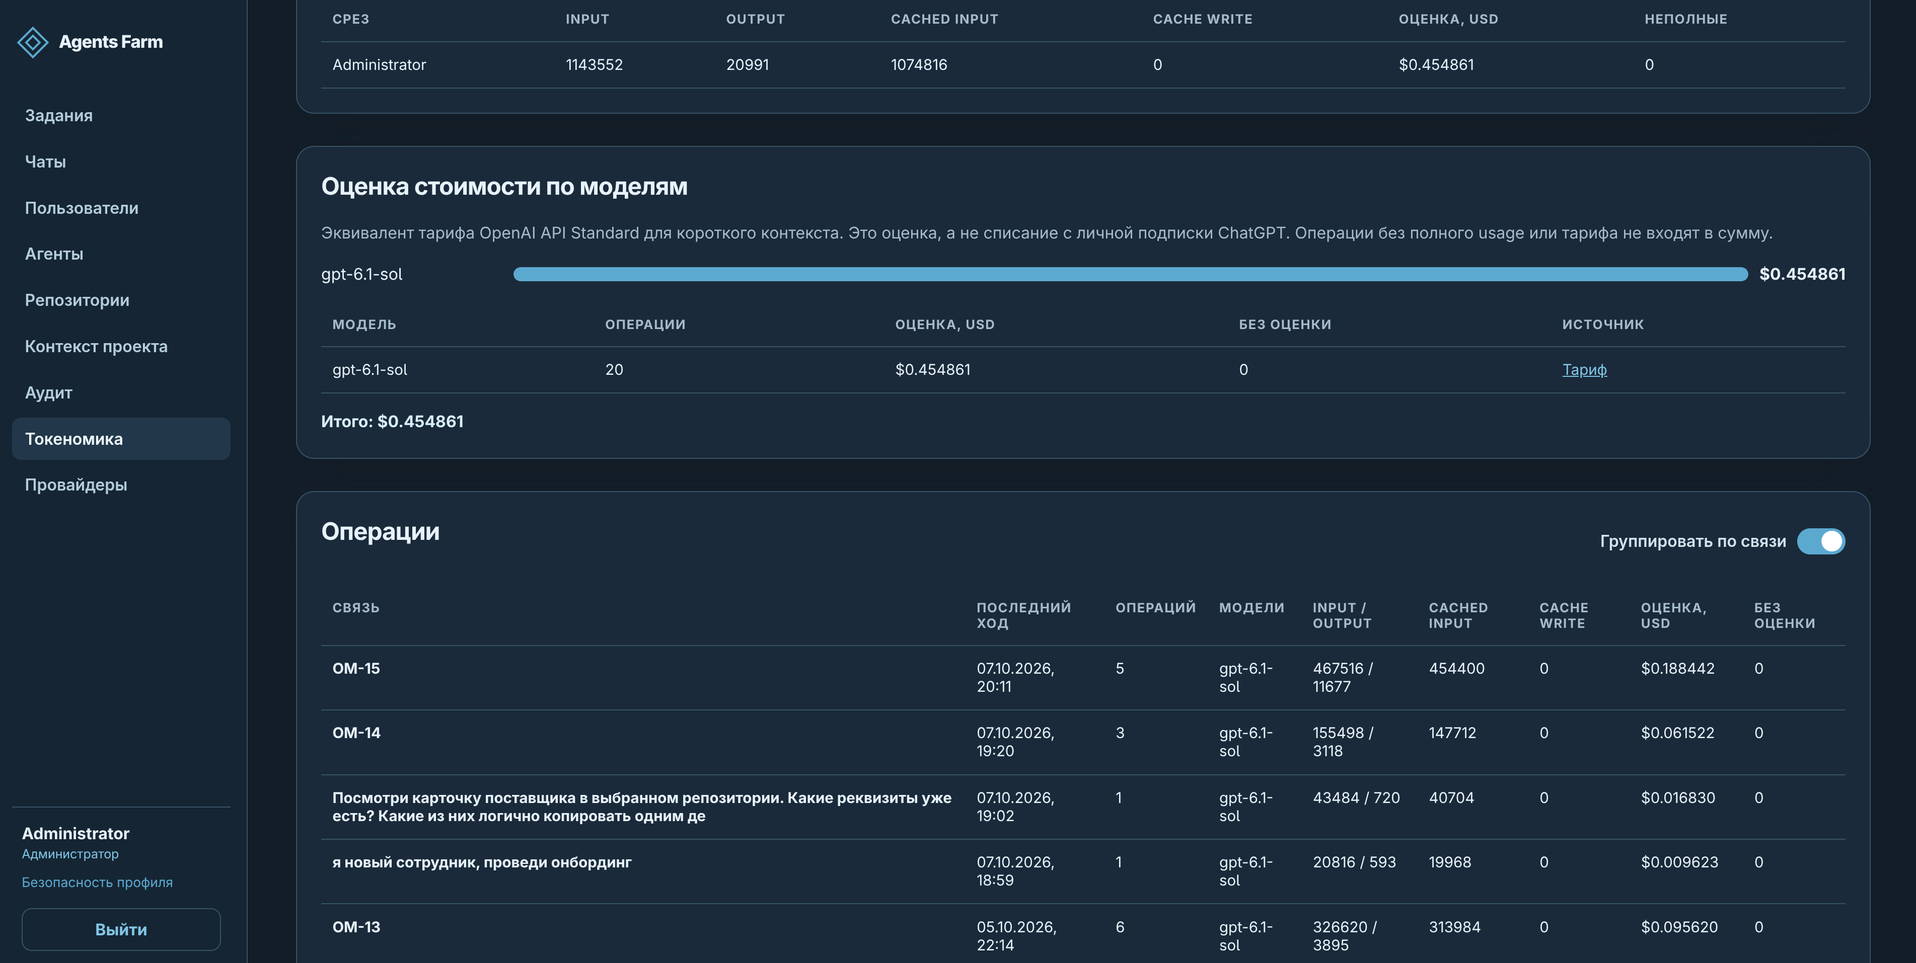
Task: Click the Оценка стоимости по моделям heading
Action: point(504,187)
